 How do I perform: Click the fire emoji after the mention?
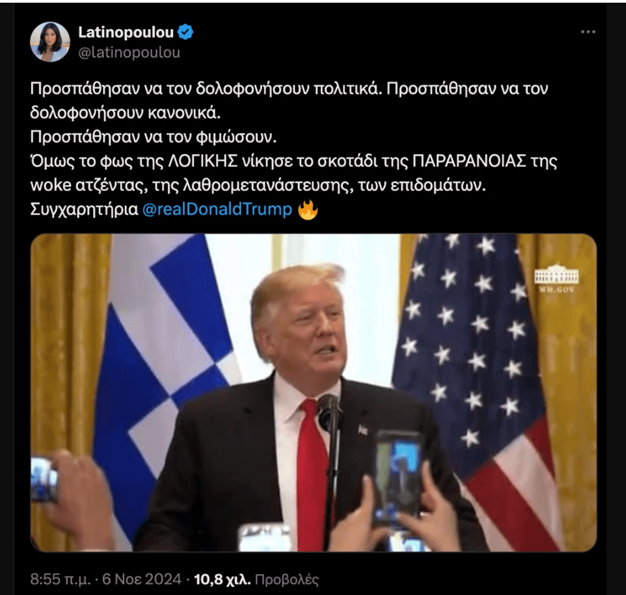[308, 209]
